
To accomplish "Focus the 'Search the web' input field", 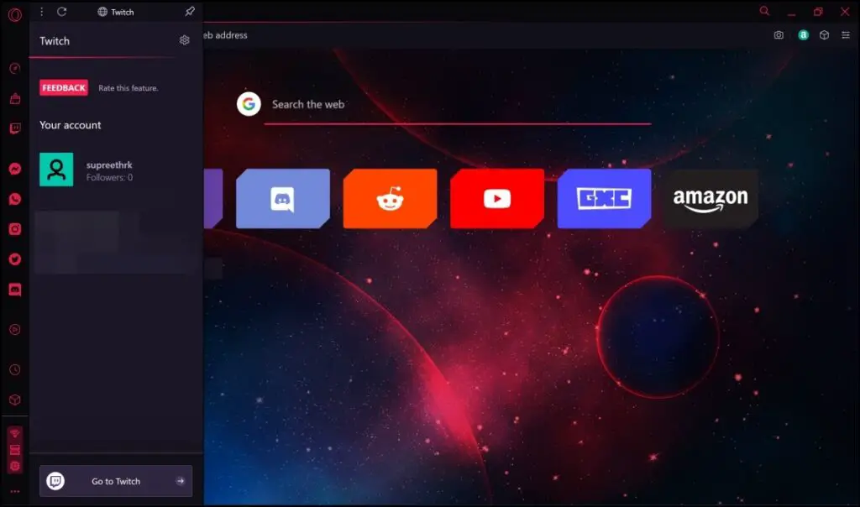I will coord(458,105).
